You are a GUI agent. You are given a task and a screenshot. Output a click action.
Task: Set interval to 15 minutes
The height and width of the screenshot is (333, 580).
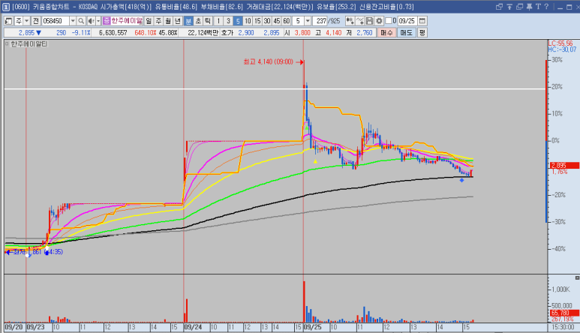tap(257, 21)
